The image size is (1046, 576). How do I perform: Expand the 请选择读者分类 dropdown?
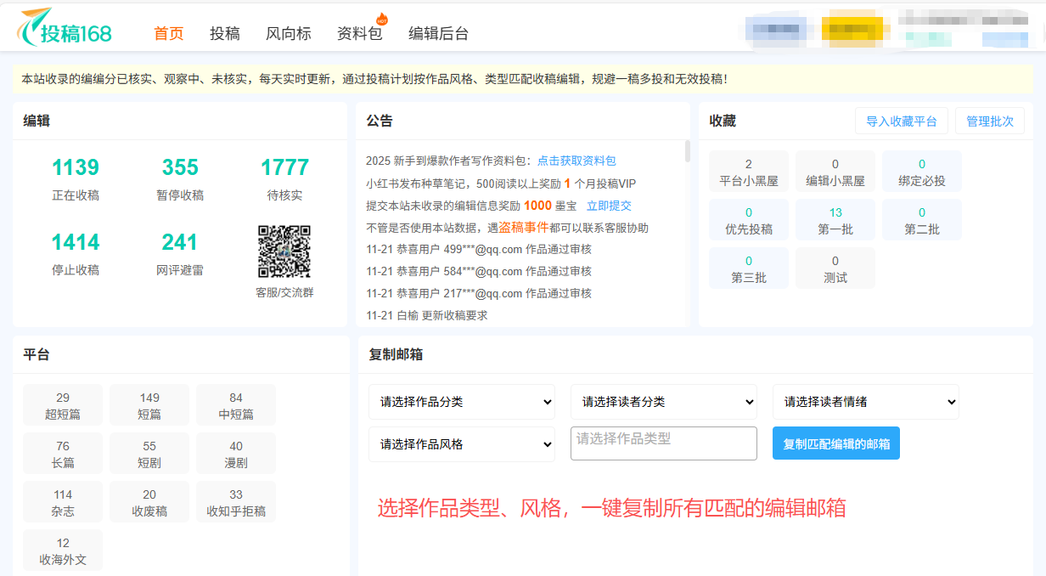663,402
